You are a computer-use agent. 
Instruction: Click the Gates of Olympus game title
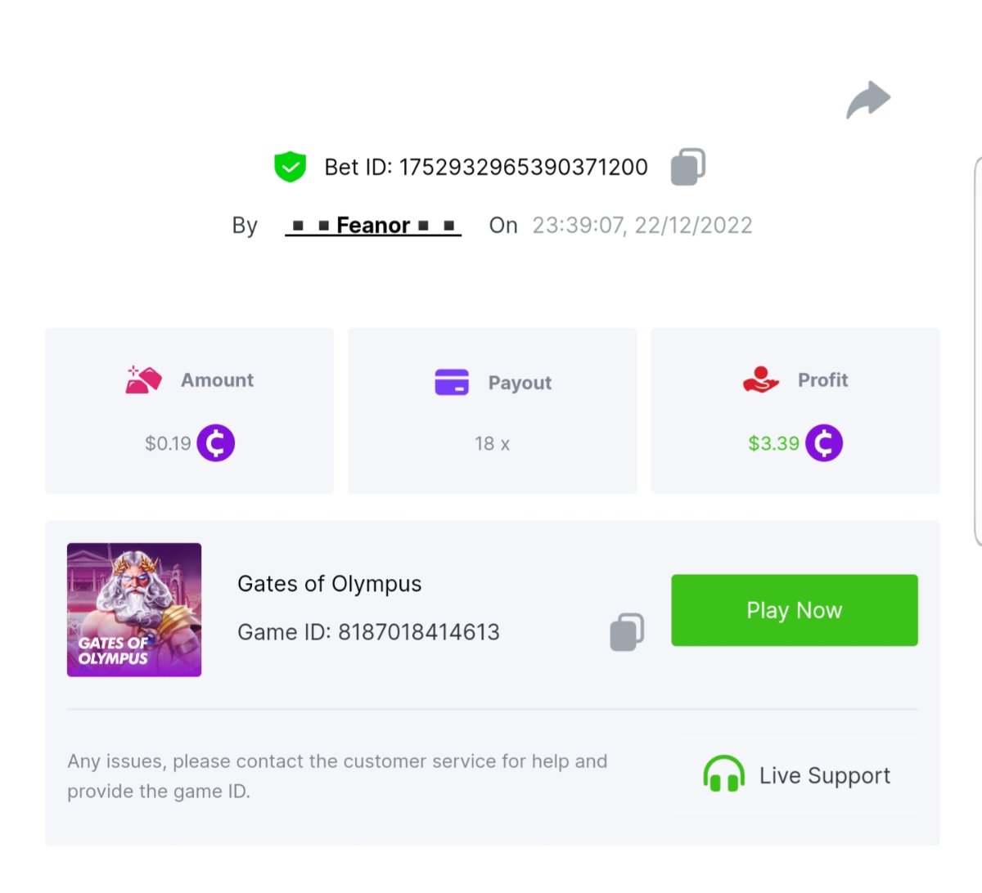(x=330, y=584)
